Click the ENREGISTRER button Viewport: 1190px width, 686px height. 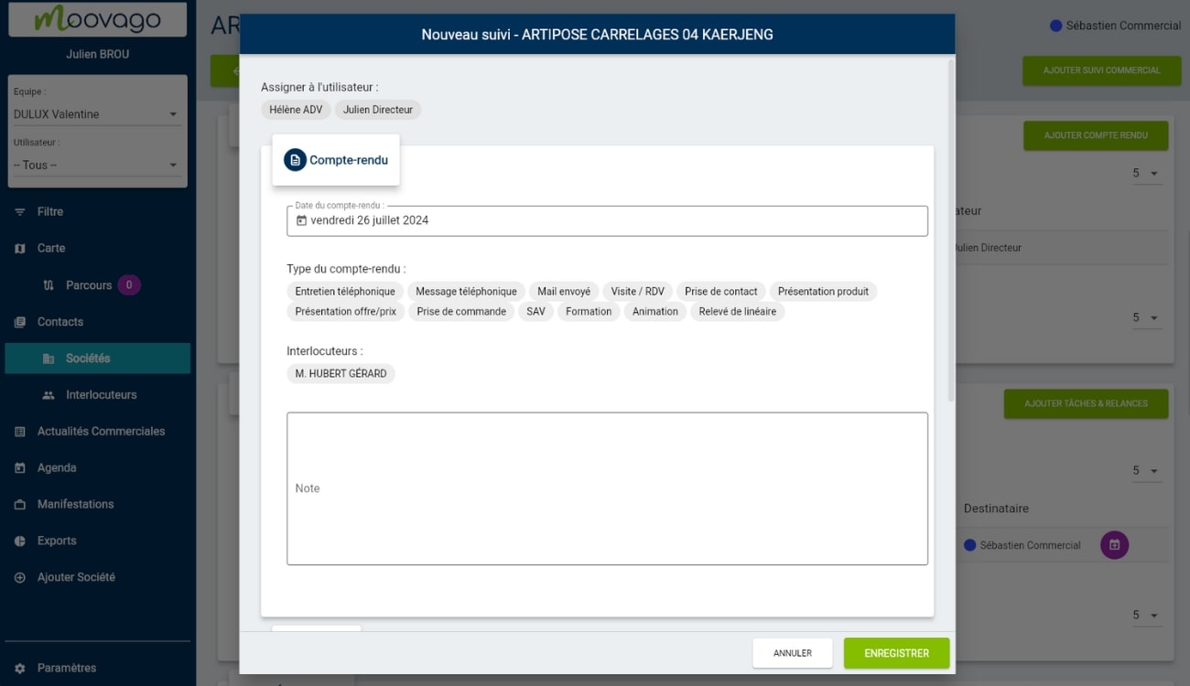[896, 653]
